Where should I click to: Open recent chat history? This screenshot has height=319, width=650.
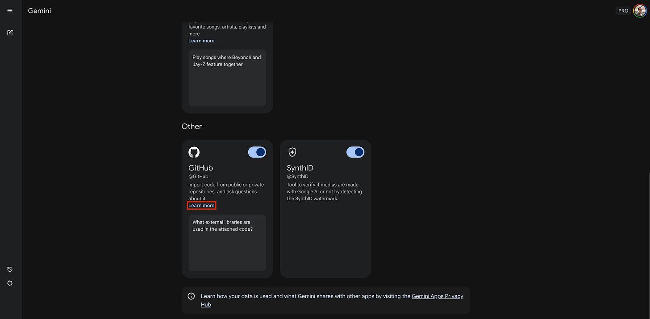click(9, 269)
